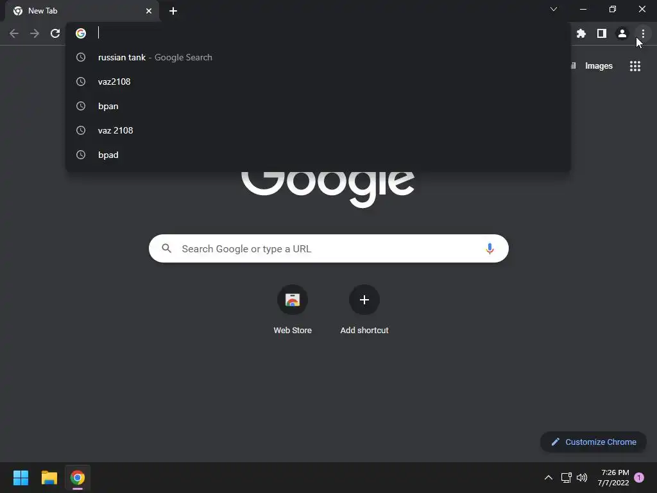The height and width of the screenshot is (493, 657).
Task: Click the voice search microphone
Action: click(x=490, y=248)
